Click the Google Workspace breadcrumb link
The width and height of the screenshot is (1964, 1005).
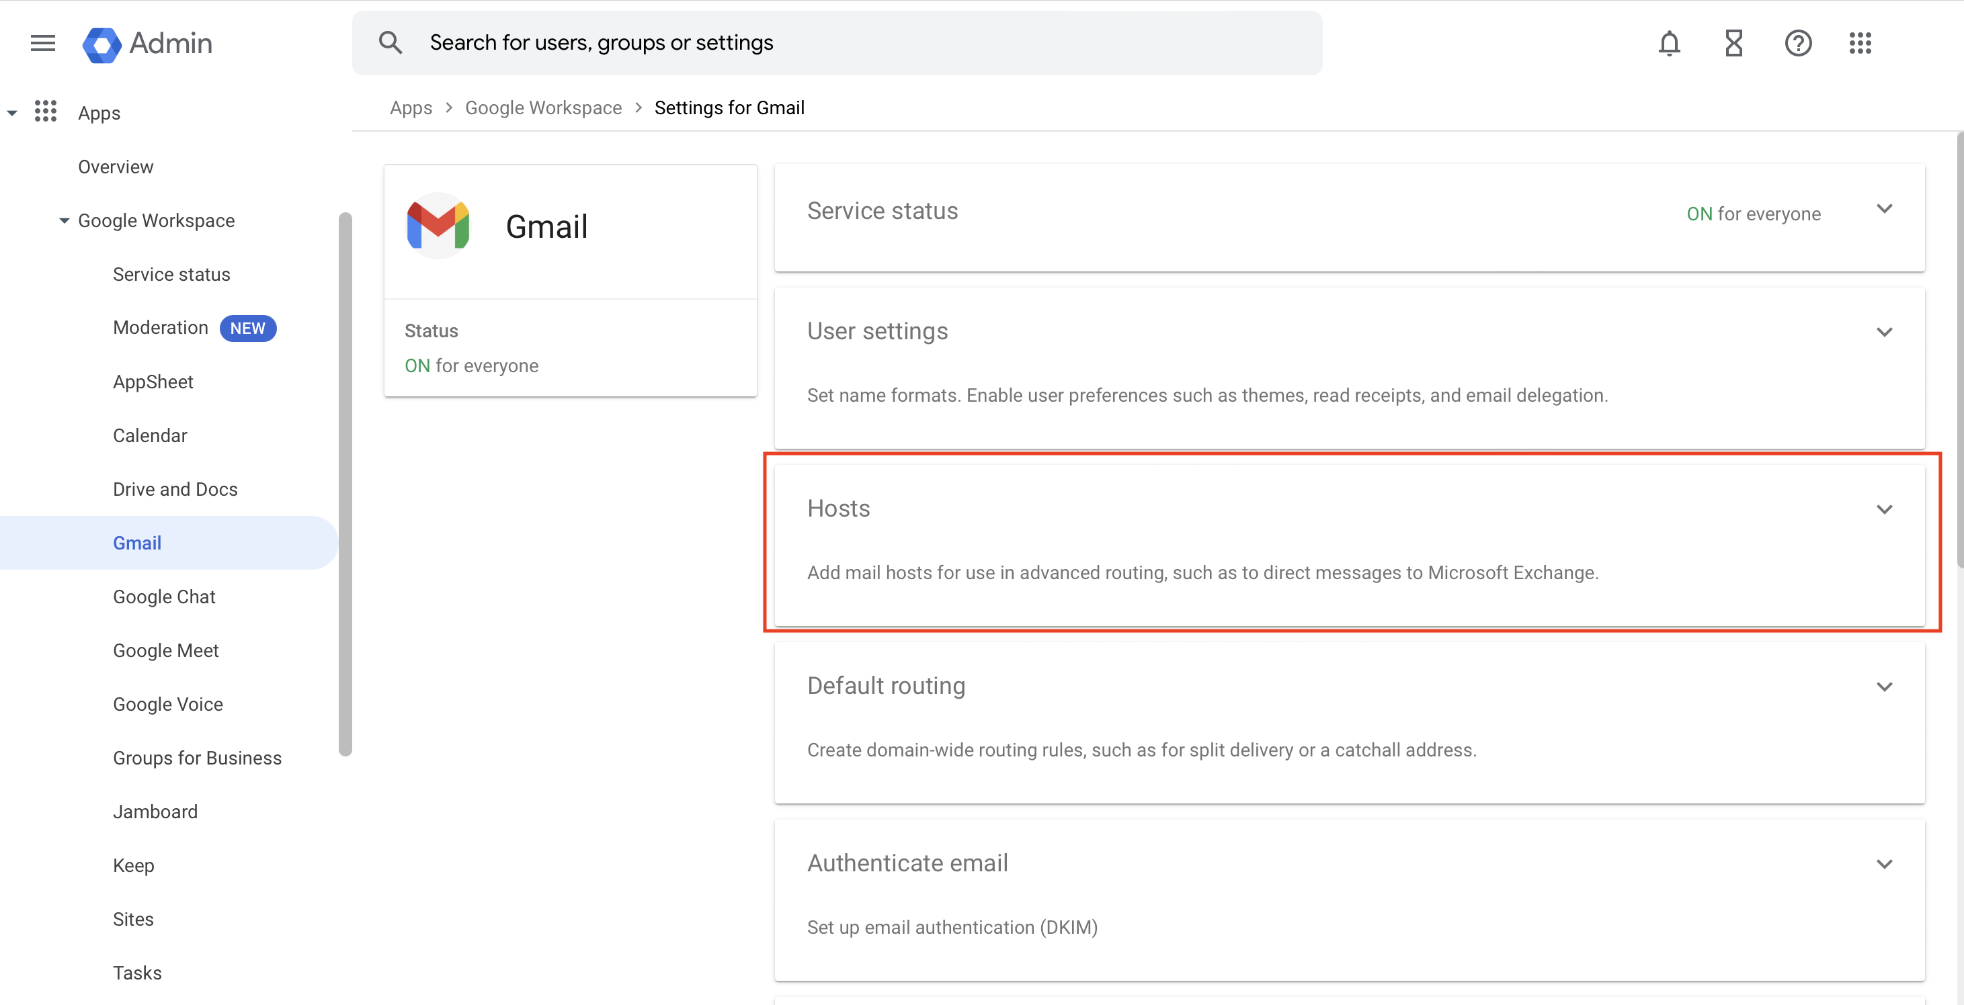(544, 107)
